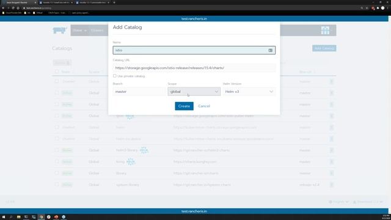Cancel the Add Catalog dialog
The image size is (391, 220).
click(204, 106)
